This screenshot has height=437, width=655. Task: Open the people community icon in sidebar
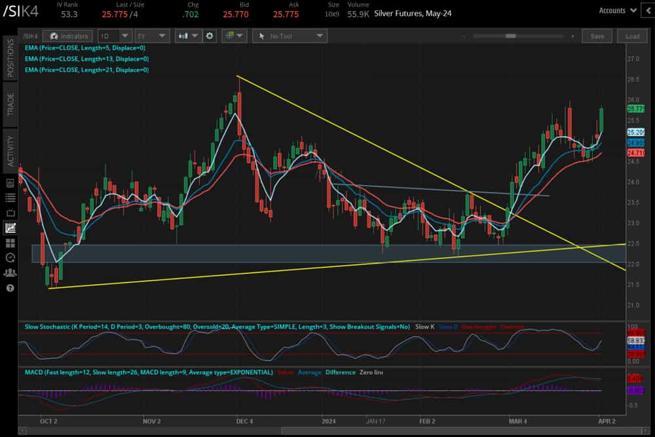[x=10, y=272]
